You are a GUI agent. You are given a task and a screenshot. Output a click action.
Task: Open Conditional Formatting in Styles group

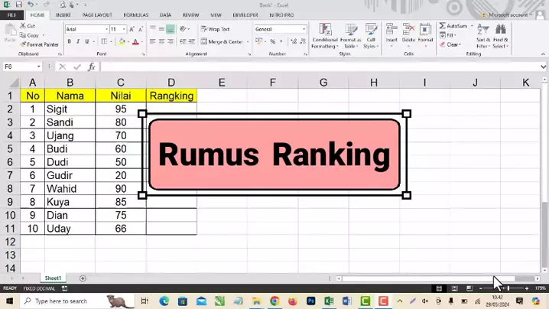[325, 34]
